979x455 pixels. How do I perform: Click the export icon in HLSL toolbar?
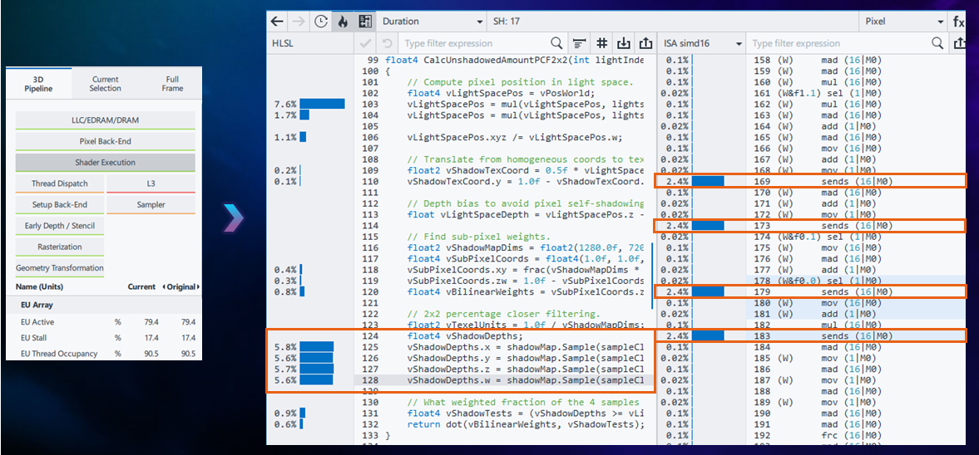(x=645, y=43)
